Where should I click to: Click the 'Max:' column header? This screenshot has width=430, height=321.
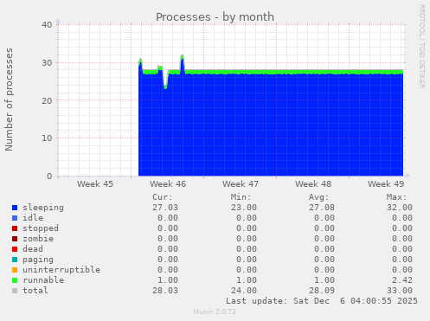click(x=396, y=197)
